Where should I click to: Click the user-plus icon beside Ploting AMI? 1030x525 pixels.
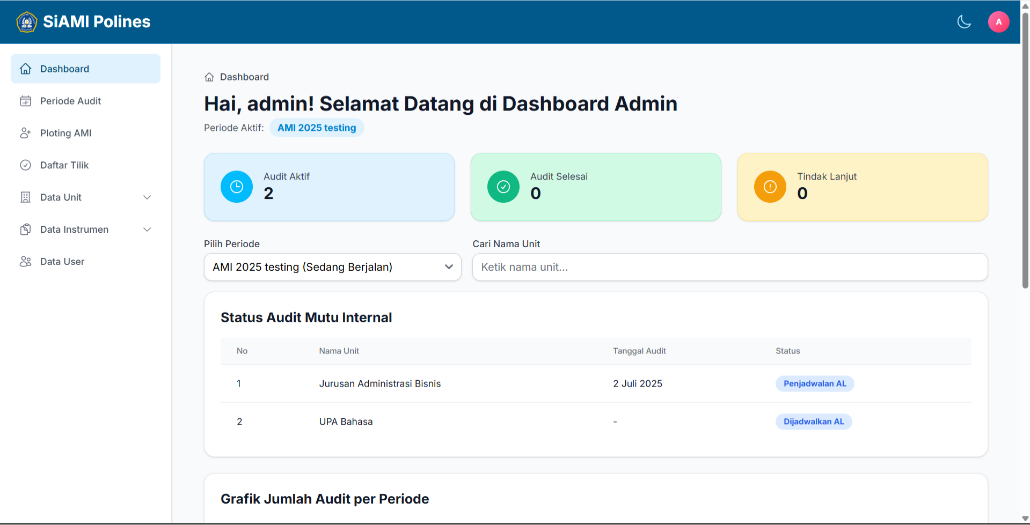(25, 133)
